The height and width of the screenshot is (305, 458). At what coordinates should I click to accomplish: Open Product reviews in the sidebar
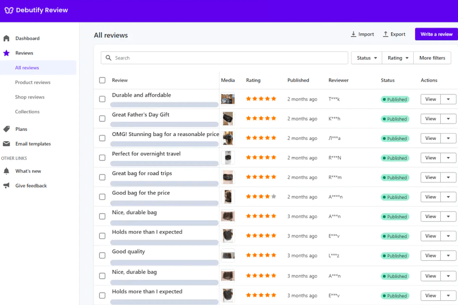point(33,82)
